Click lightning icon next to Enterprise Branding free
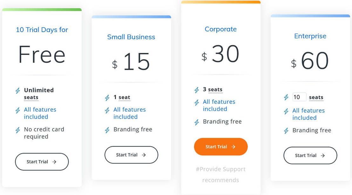This screenshot has width=352, height=195. (x=286, y=131)
